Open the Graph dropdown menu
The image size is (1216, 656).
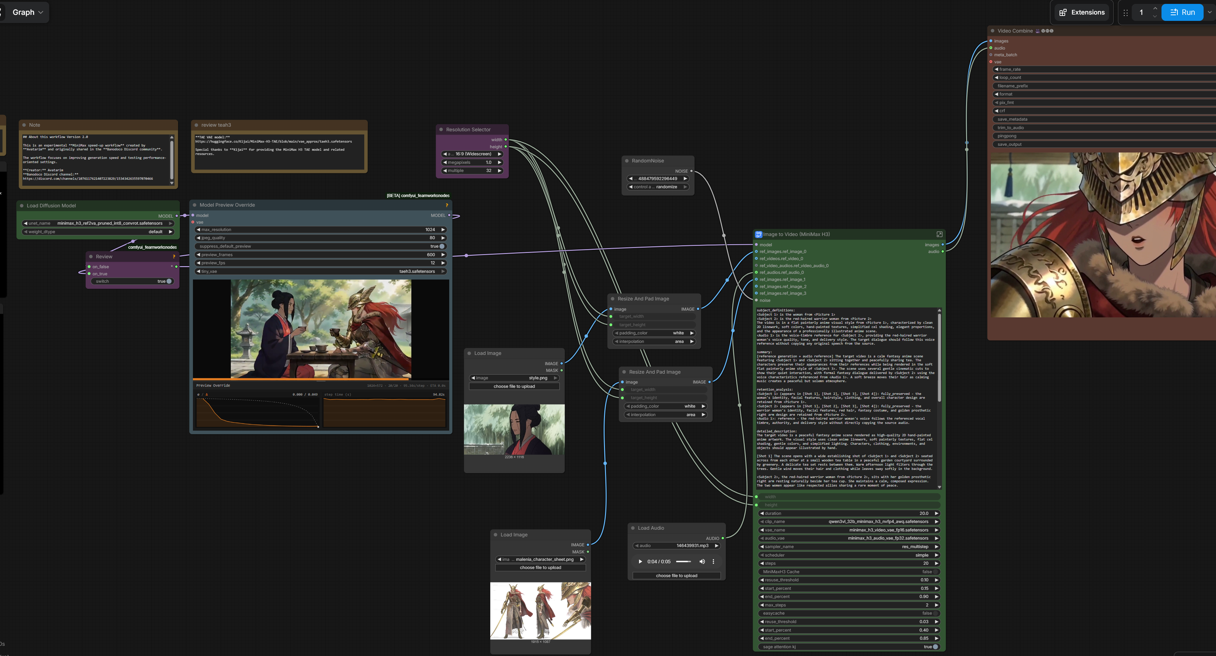click(x=27, y=12)
